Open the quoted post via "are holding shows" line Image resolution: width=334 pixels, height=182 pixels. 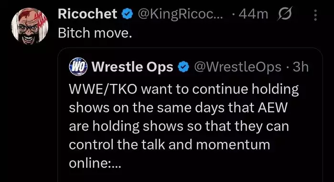pos(126,126)
